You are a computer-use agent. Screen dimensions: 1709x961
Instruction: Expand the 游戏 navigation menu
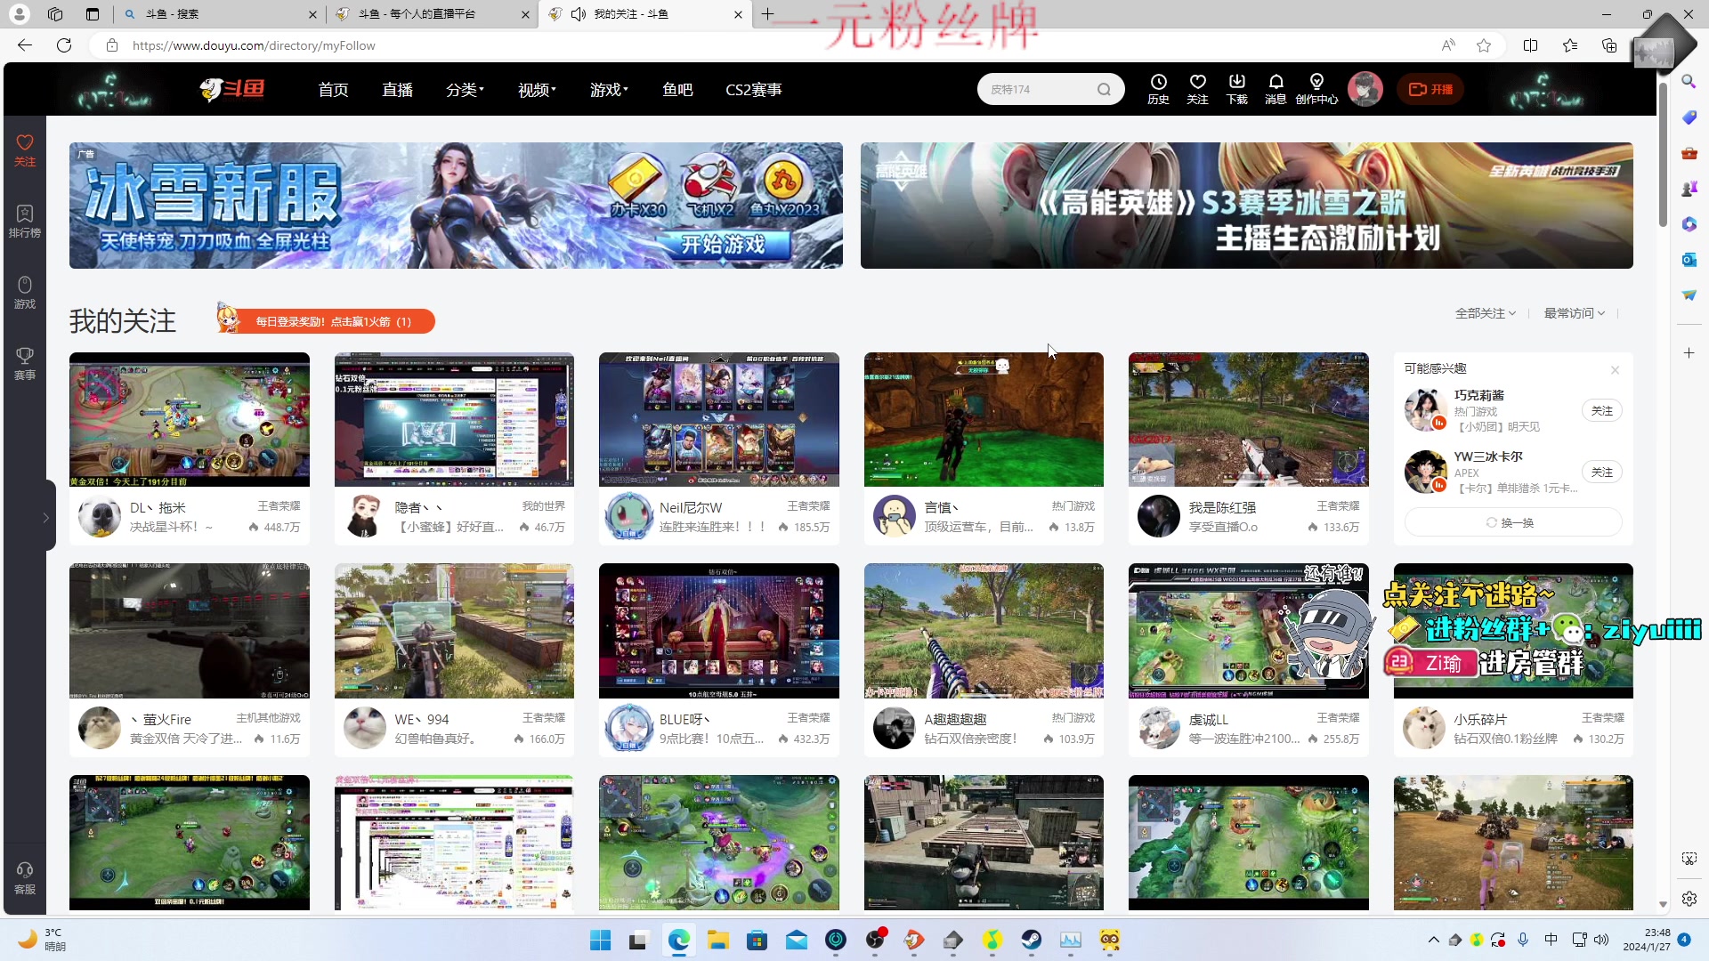609,90
